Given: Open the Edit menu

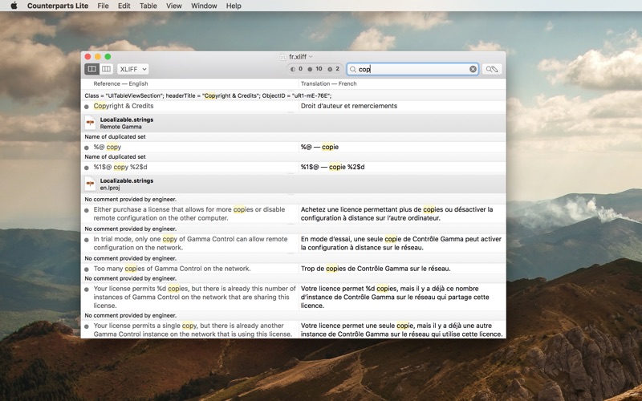Looking at the screenshot, I should [x=124, y=6].
